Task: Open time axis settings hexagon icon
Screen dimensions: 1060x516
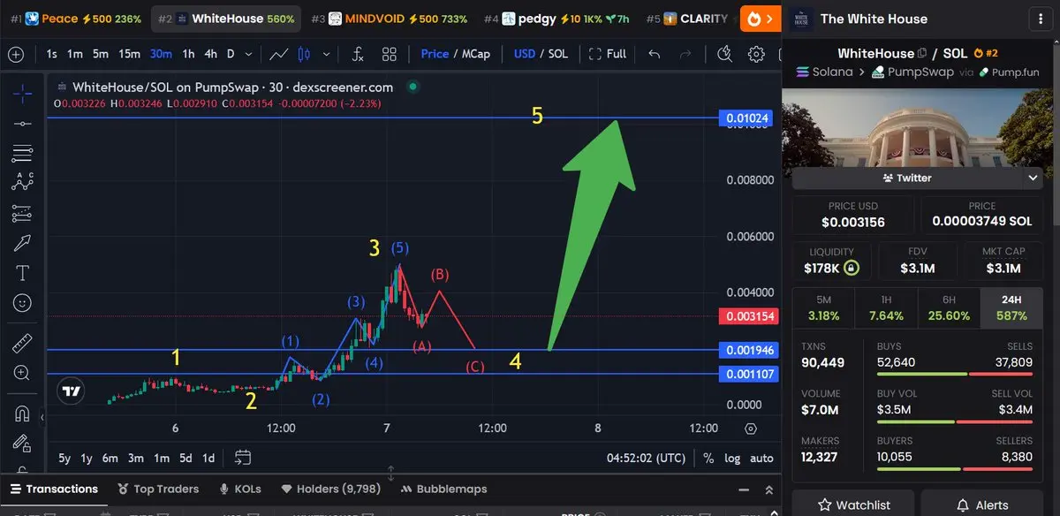Action: (x=751, y=429)
